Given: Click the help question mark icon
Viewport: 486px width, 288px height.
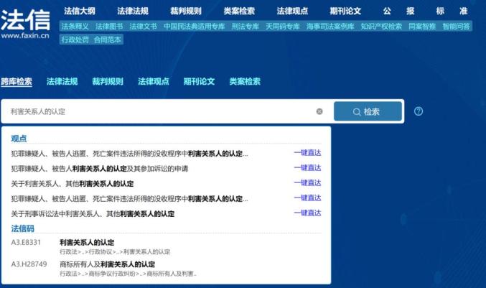Looking at the screenshot, I should tap(419, 111).
